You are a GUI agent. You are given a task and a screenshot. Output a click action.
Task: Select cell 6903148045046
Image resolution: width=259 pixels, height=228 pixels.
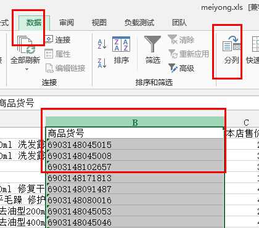135,222
